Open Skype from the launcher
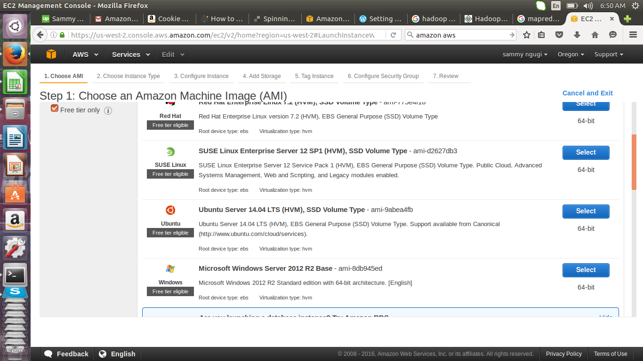The image size is (643, 361). pyautogui.click(x=15, y=293)
